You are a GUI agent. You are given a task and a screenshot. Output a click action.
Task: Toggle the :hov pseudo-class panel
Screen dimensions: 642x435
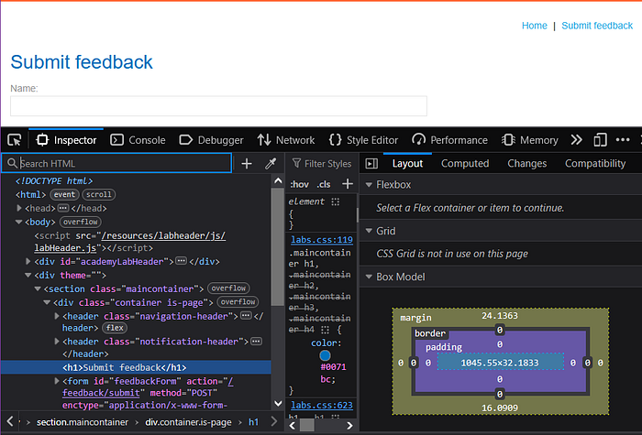click(299, 184)
